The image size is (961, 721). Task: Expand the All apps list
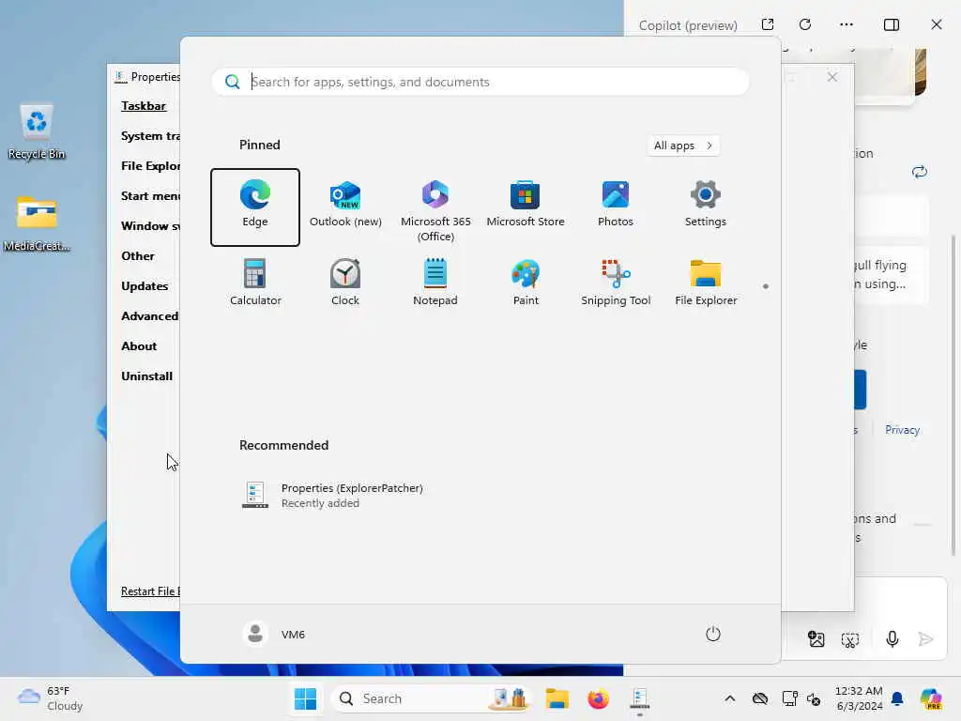[683, 146]
